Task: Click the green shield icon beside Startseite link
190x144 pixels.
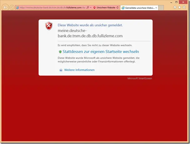Action: pos(60,52)
